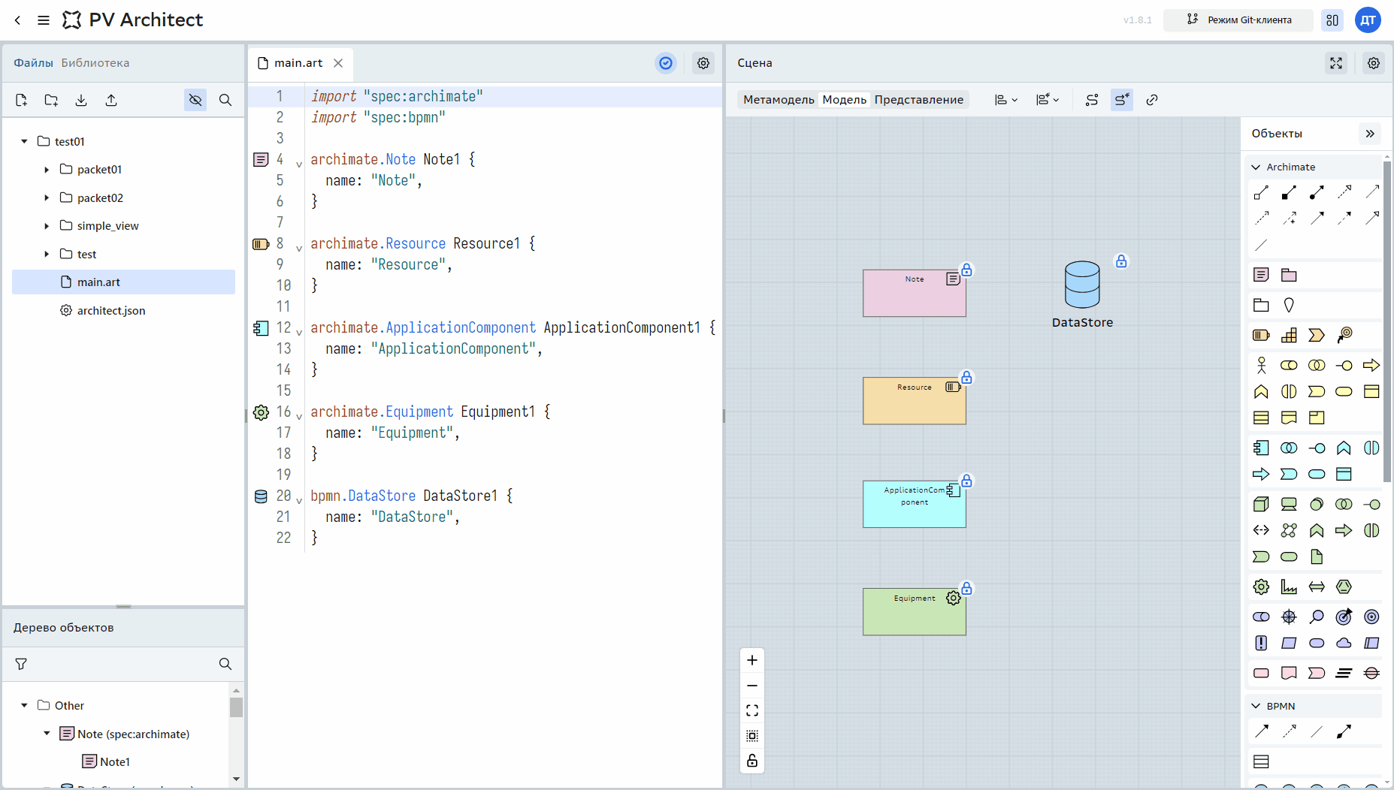Click the upload icon in Files toolbar
This screenshot has height=790, width=1394.
111,100
